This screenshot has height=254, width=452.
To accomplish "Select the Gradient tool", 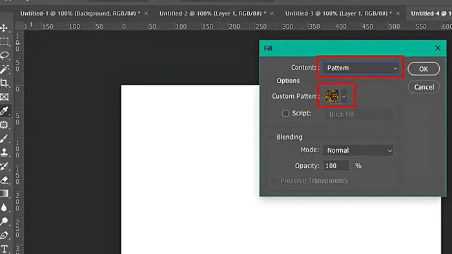I will pos(5,193).
